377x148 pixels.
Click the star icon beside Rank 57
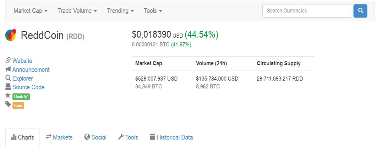(8, 96)
